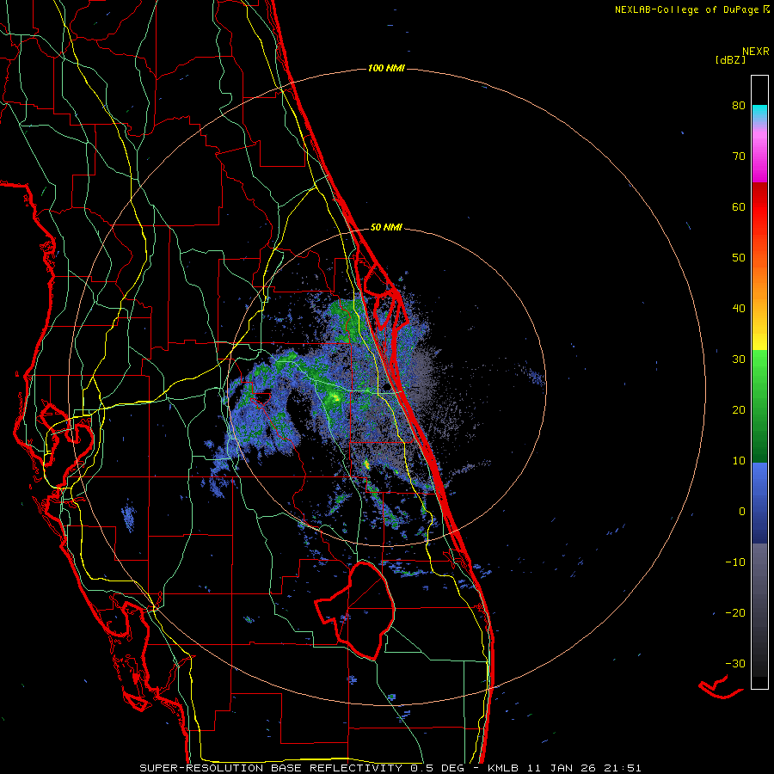774x774 pixels.
Task: Click the 10 value on the dBZ scale
Action: tap(739, 461)
